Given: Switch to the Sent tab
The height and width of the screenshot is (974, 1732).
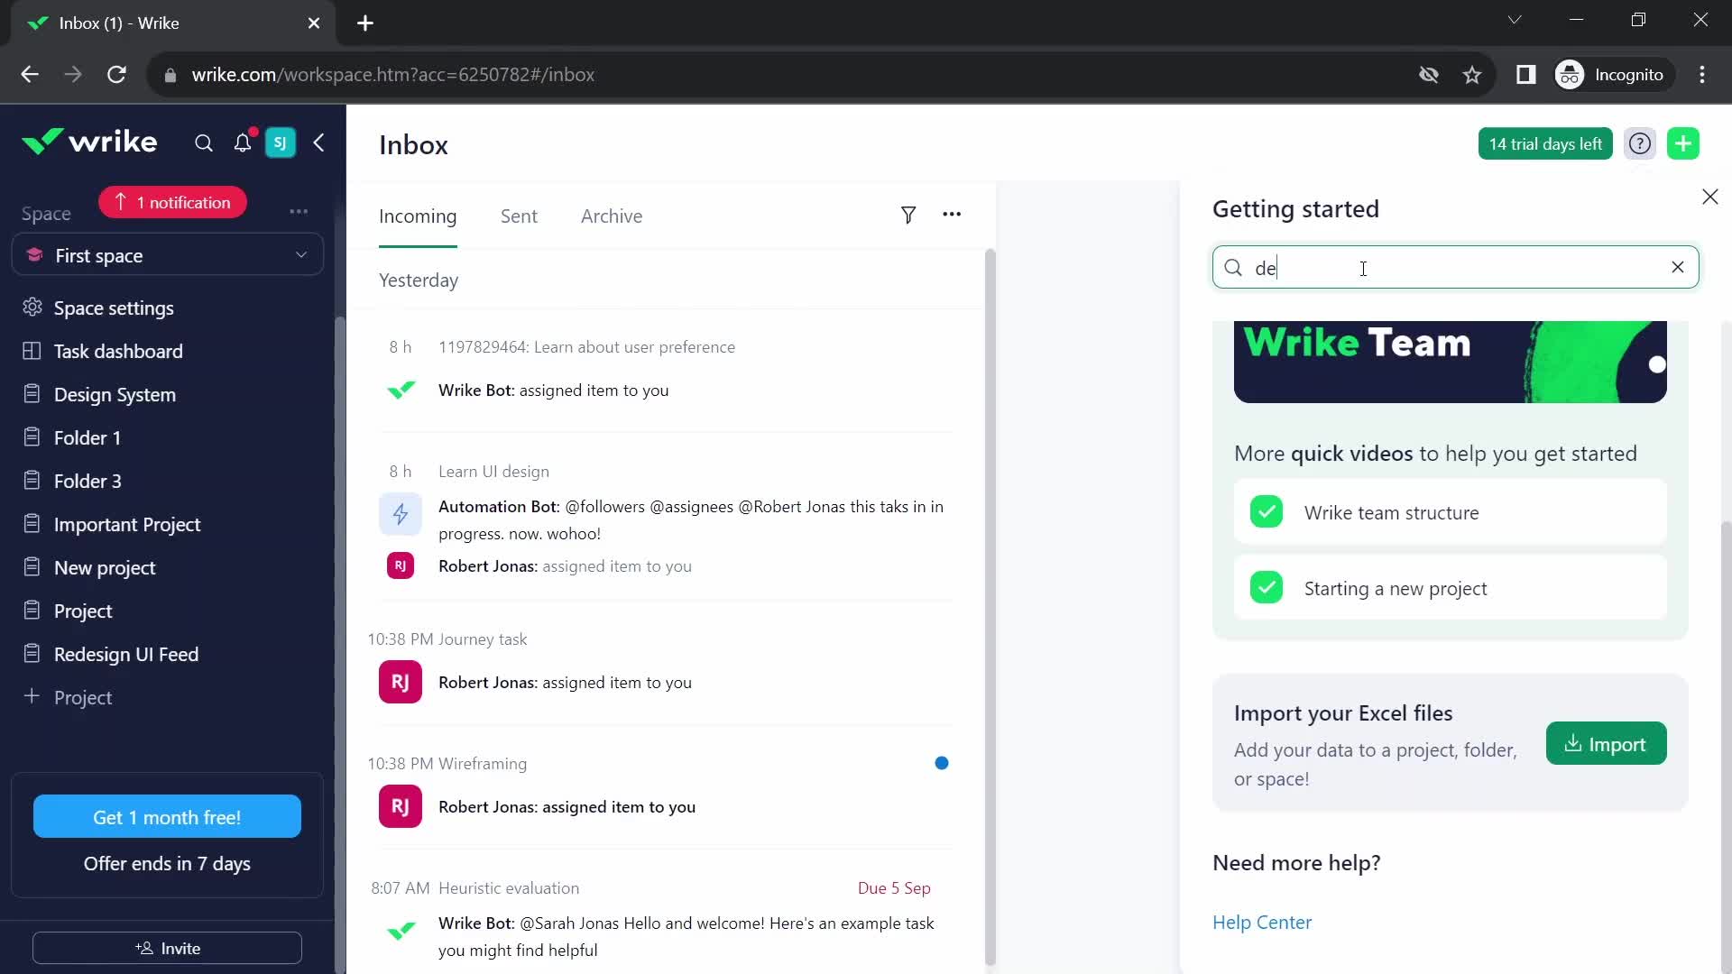Looking at the screenshot, I should (519, 216).
